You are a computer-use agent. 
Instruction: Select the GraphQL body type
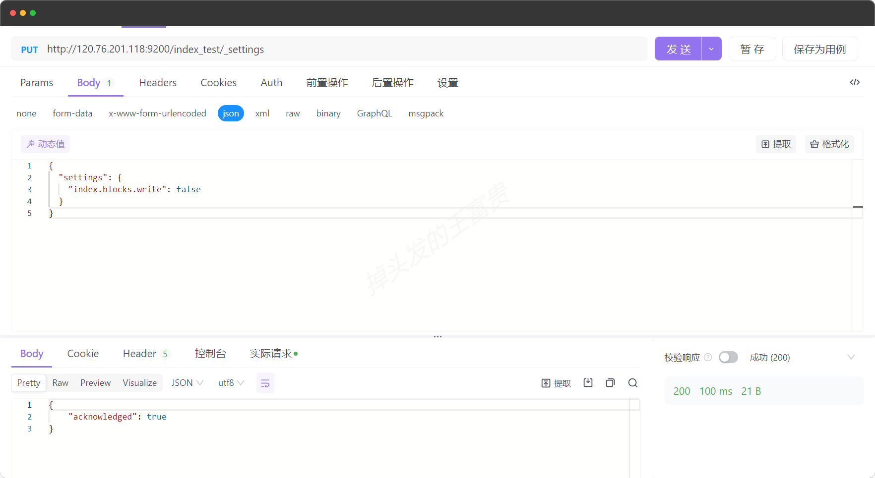coord(375,113)
